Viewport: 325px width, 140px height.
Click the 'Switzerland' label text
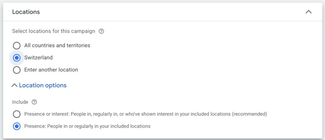click(x=38, y=58)
